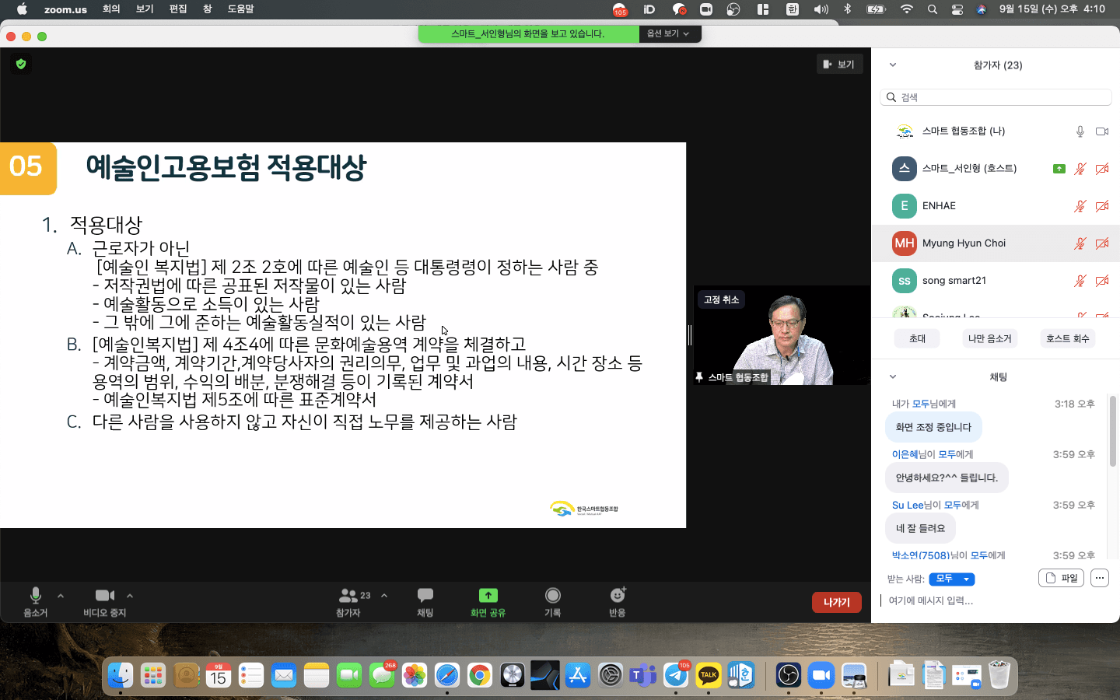Expand video options arrow next to 비디오 중지
The height and width of the screenshot is (700, 1120).
[130, 596]
